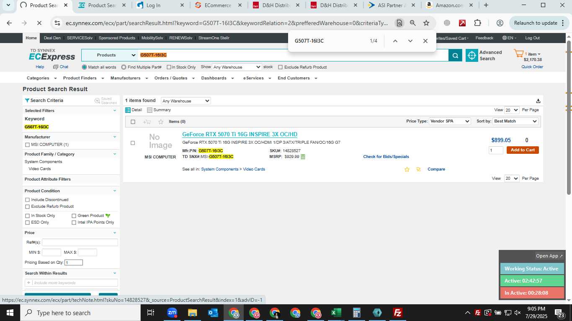Check Exclude Refurb Product under the search bar

281,67
